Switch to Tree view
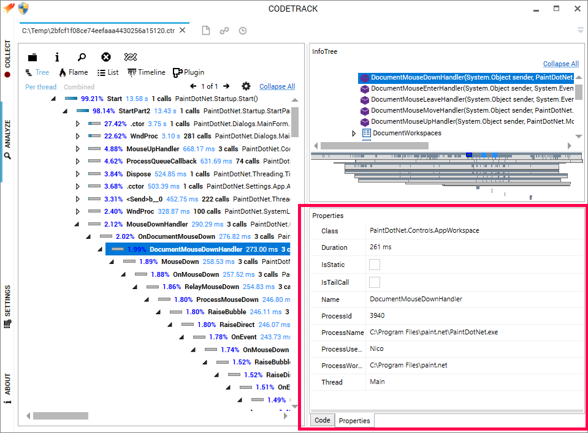Screen dimensions: 588x433 click(37, 72)
